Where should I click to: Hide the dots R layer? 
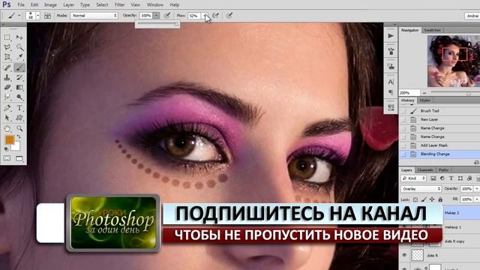point(404,255)
